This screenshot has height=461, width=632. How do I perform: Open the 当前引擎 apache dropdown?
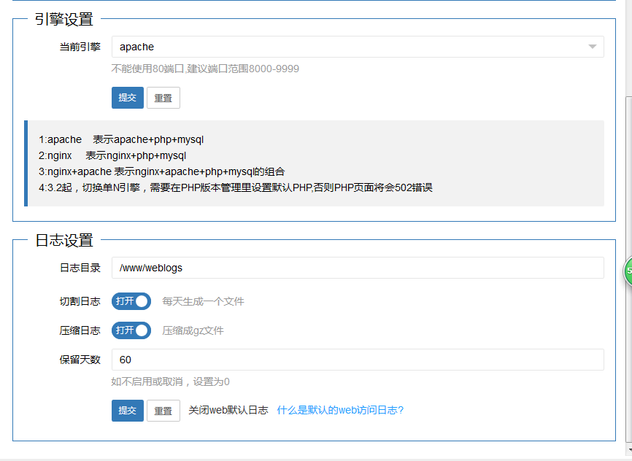[x=358, y=47]
